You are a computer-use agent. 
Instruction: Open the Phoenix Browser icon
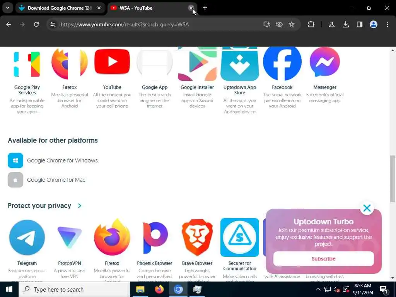point(155,237)
